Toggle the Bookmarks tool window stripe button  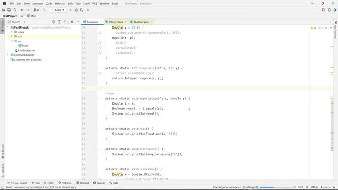(x=2, y=151)
